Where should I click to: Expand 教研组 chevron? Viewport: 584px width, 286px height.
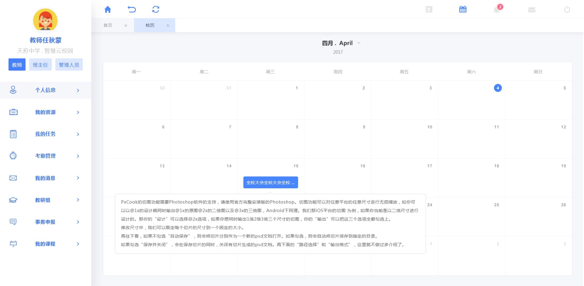78,200
